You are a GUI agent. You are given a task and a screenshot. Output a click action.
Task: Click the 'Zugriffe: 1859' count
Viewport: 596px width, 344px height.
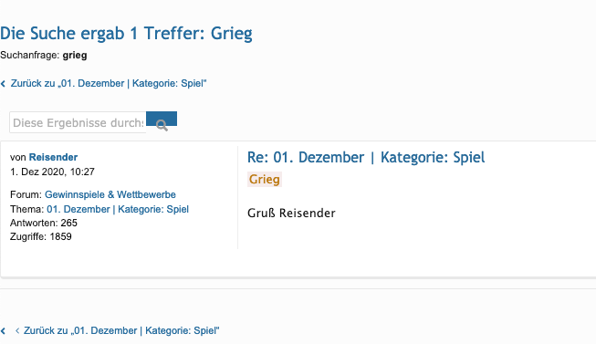click(x=41, y=236)
